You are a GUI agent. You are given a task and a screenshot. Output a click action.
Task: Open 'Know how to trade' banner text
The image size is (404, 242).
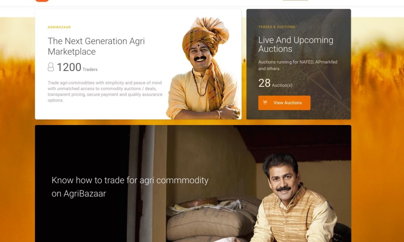pyautogui.click(x=130, y=187)
